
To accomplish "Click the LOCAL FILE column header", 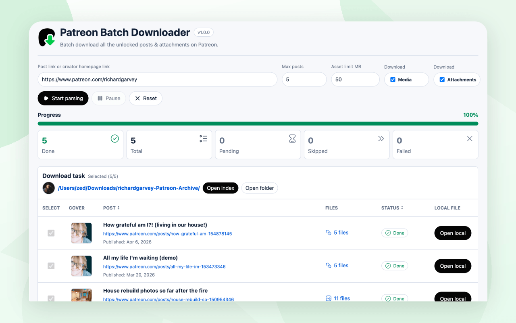I will (447, 208).
